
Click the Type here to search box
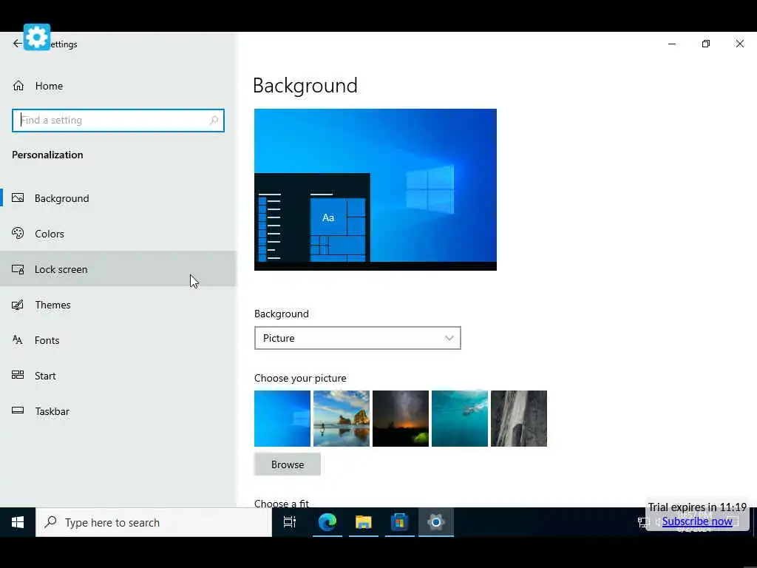point(154,522)
